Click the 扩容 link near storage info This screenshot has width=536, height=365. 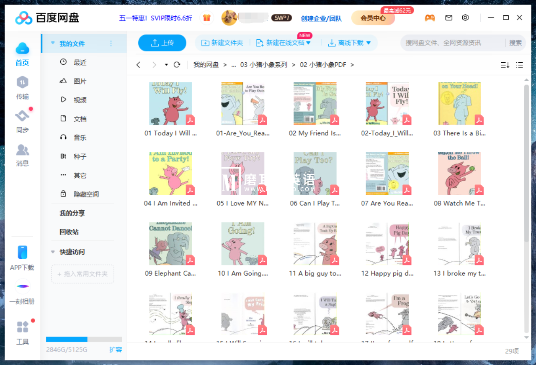coord(116,350)
